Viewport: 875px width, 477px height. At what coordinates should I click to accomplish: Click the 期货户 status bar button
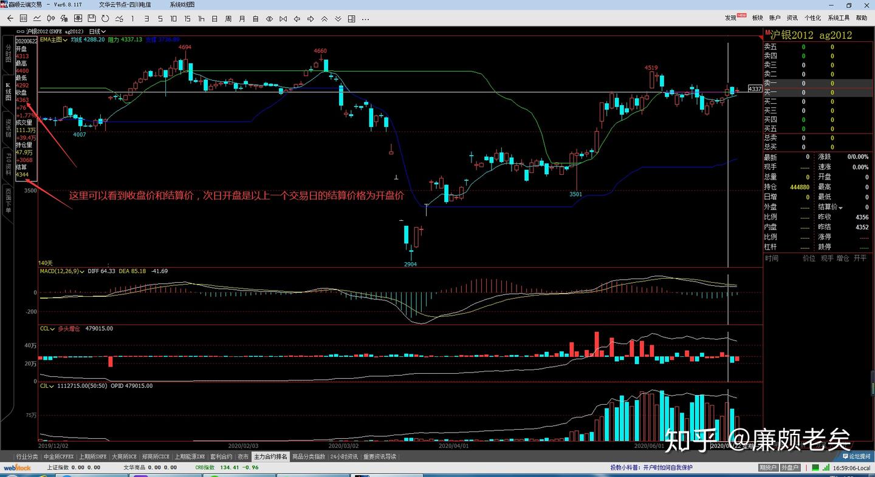pos(768,468)
